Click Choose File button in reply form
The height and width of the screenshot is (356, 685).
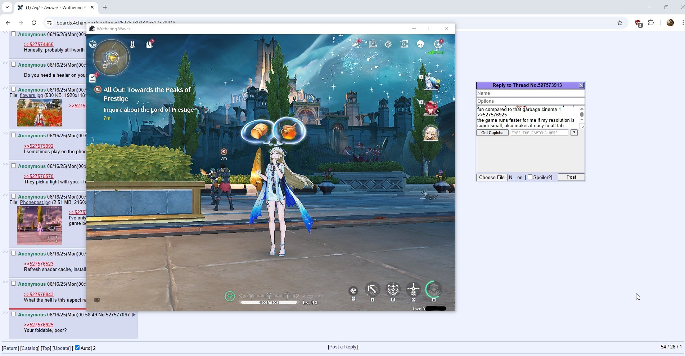point(492,177)
